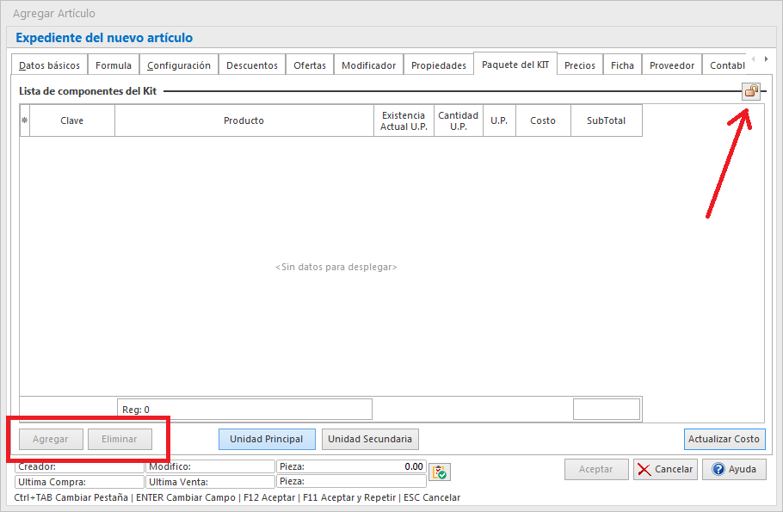
Task: Click the Pieza value field showing 0.00
Action: 351,466
